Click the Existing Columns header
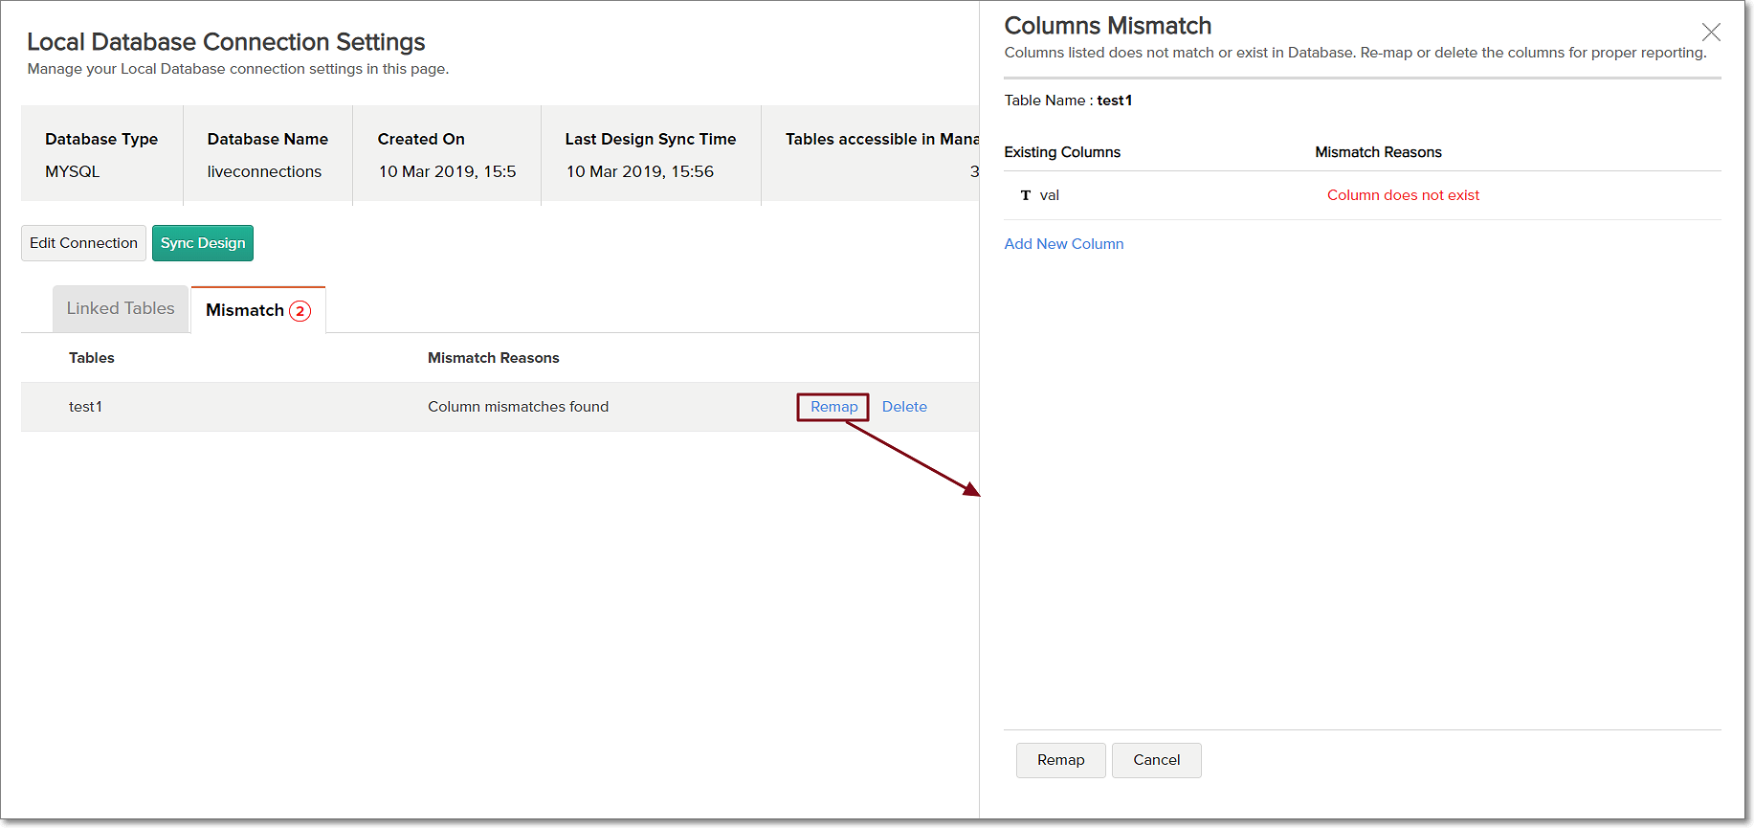 [1061, 152]
